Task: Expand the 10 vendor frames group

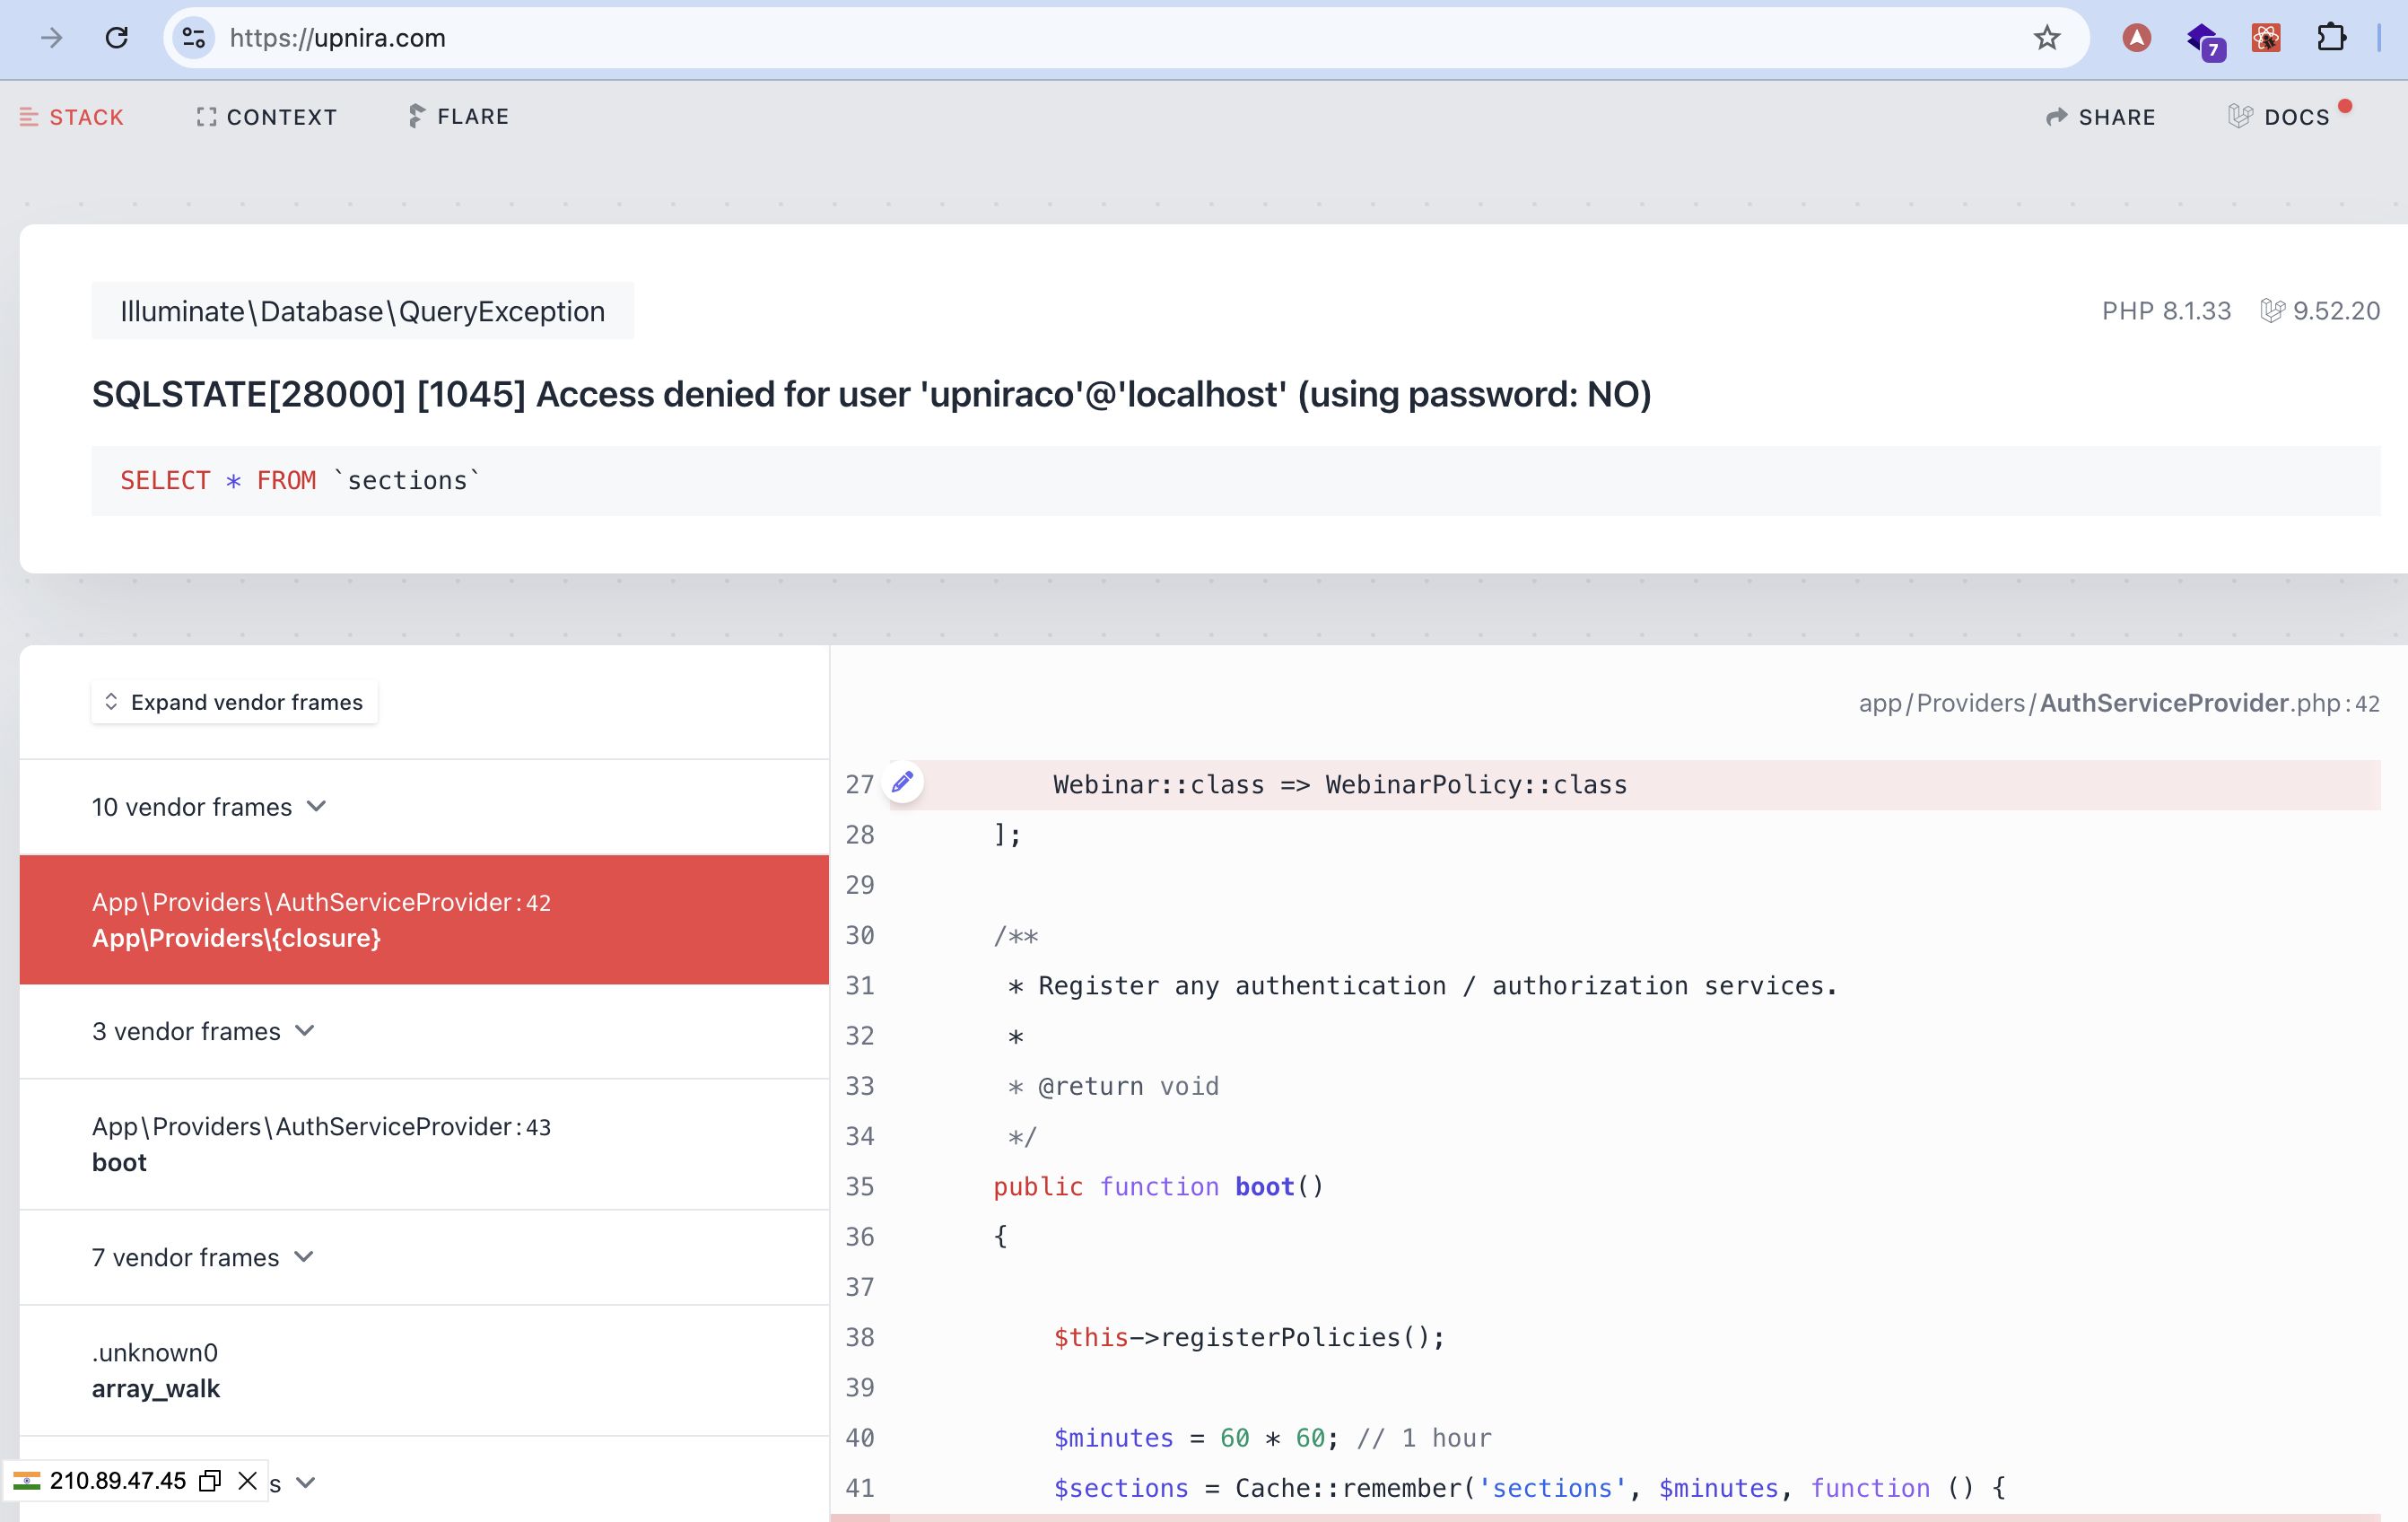Action: [210, 807]
